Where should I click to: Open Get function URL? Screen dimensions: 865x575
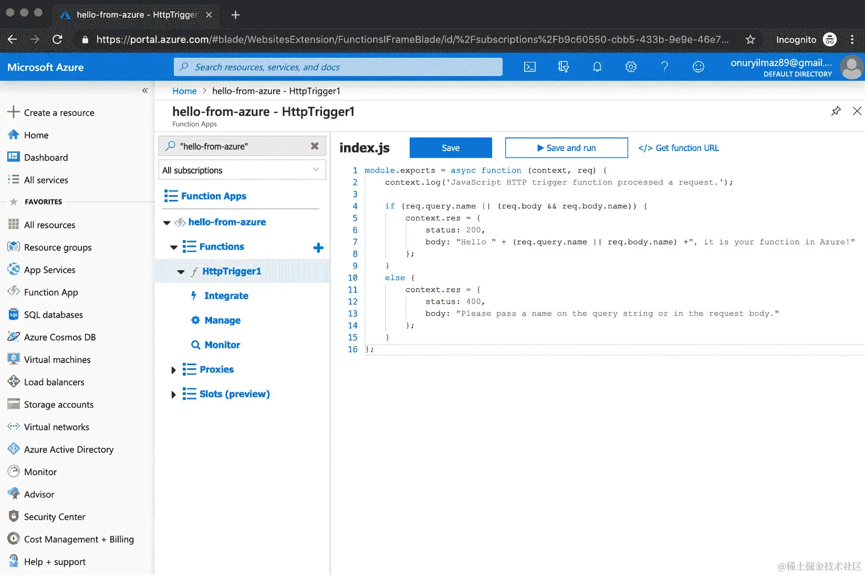tap(678, 147)
